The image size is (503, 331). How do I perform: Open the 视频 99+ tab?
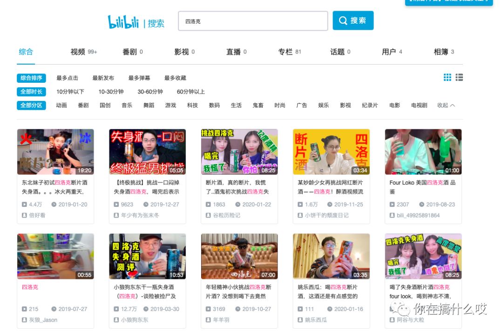tap(83, 52)
